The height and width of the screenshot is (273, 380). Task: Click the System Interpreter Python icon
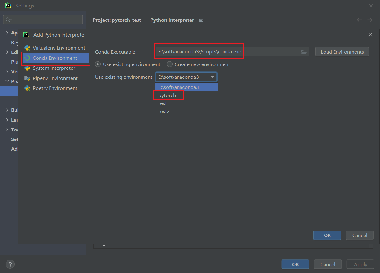27,68
